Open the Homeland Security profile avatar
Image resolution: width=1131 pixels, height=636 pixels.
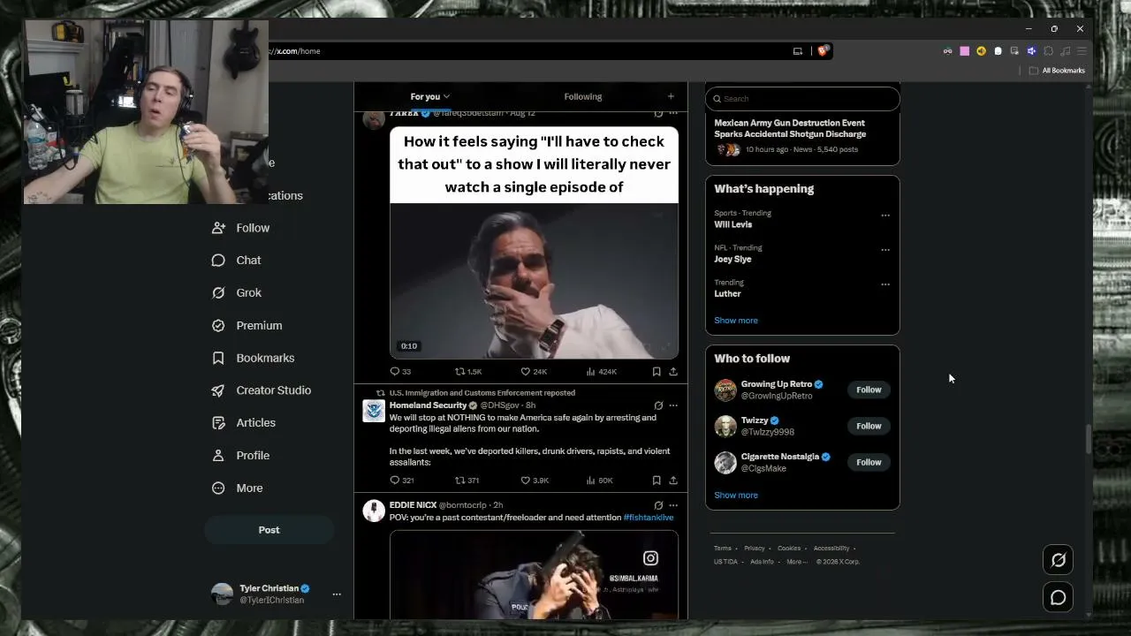[374, 411]
